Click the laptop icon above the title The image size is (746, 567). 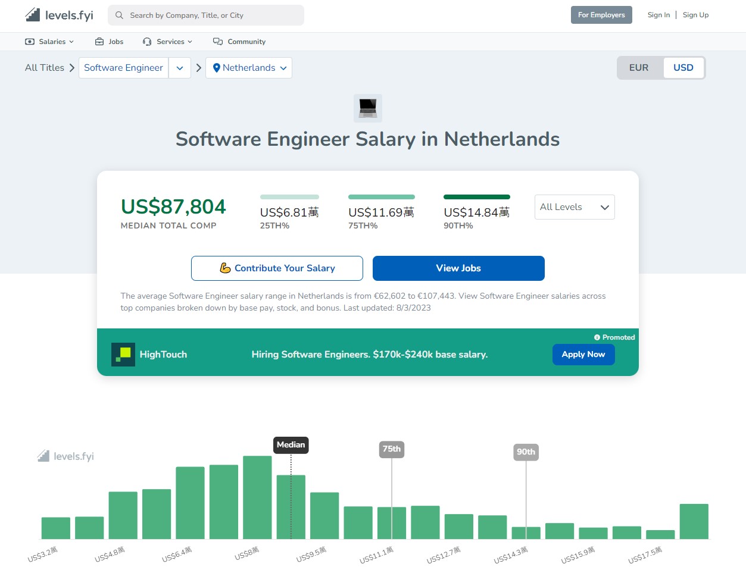pos(367,108)
